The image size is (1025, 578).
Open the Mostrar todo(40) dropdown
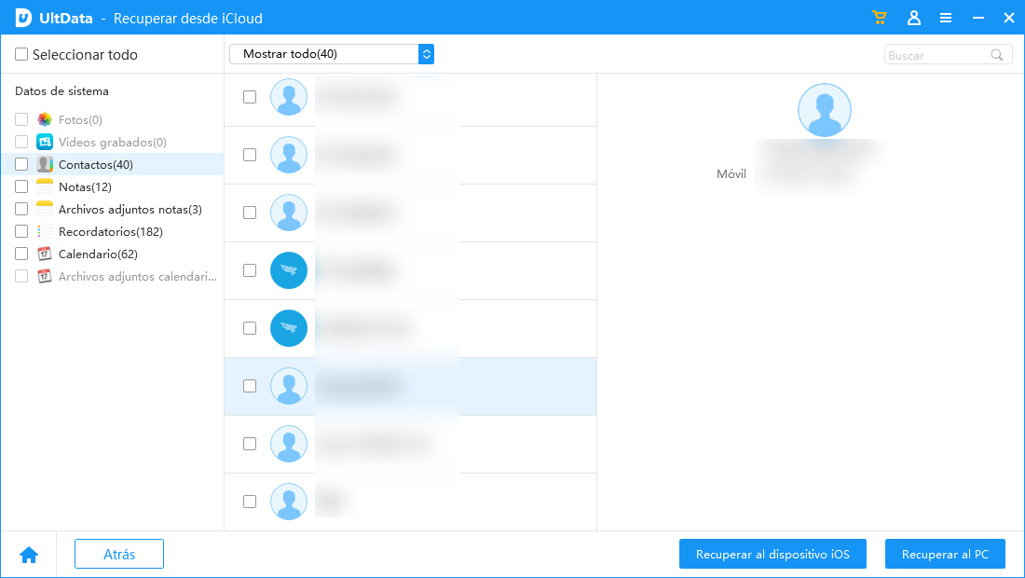332,54
